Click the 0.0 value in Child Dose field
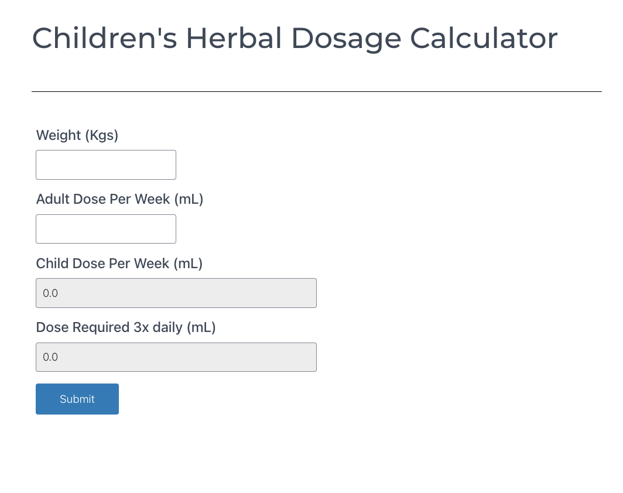623x493 pixels. click(51, 293)
